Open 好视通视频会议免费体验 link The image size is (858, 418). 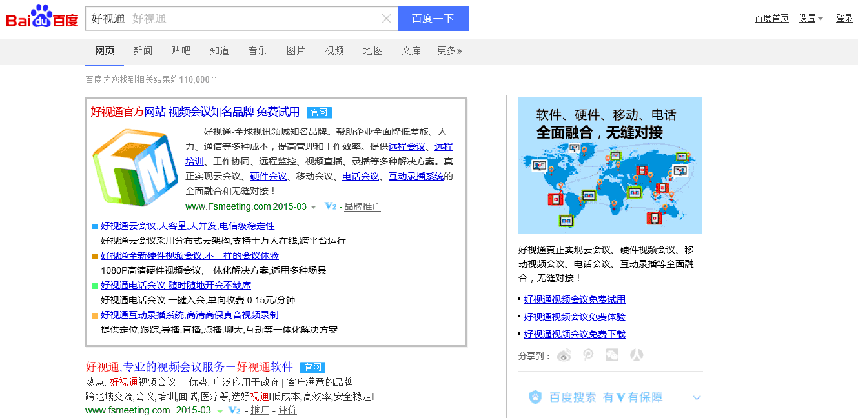[575, 317]
